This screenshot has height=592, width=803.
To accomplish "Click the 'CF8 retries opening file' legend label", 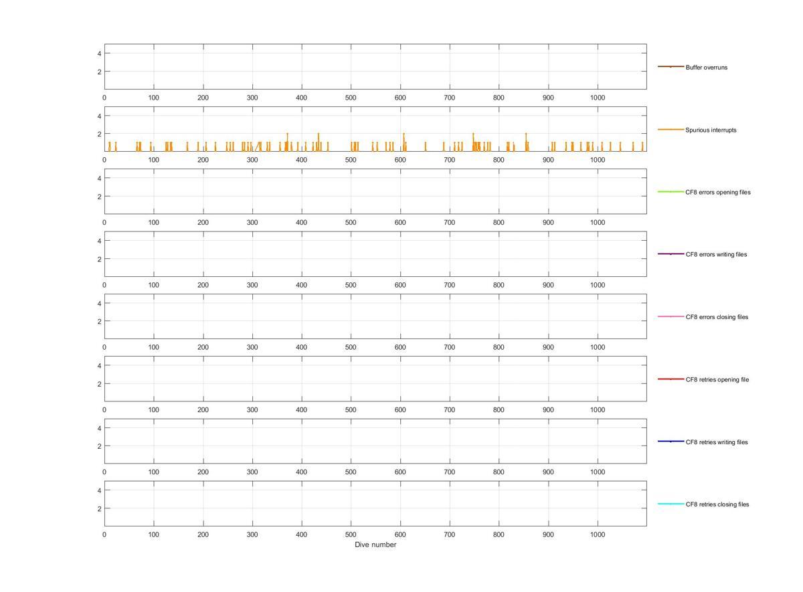I will click(717, 379).
